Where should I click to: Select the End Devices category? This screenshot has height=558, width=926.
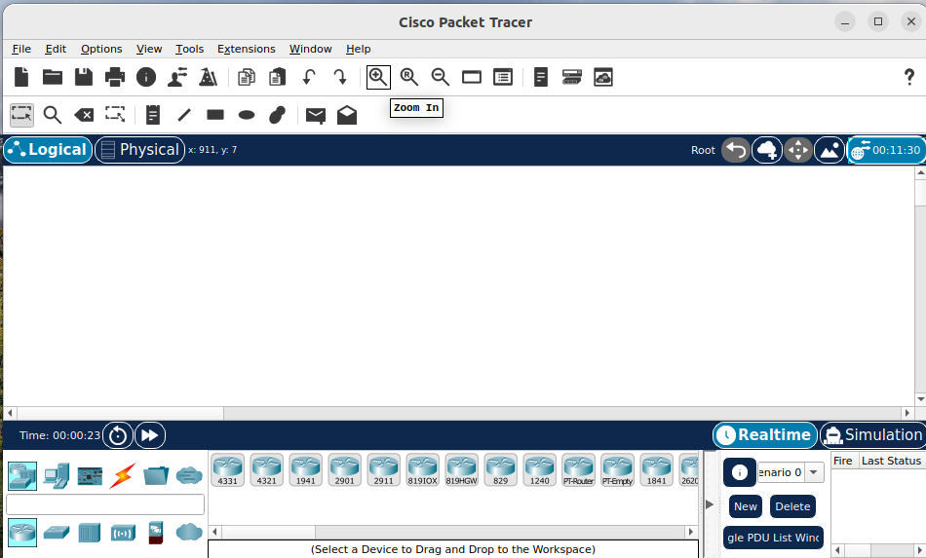pyautogui.click(x=57, y=475)
